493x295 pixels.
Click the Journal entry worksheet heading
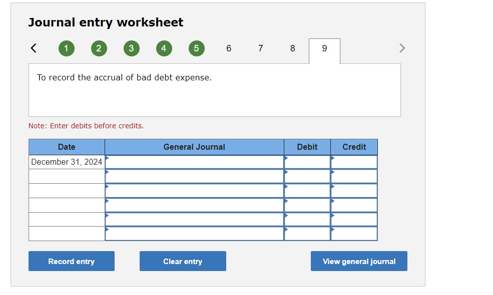pos(106,22)
